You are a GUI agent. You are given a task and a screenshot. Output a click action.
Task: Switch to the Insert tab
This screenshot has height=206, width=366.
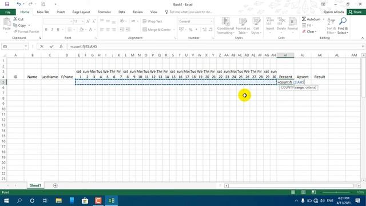coord(61,12)
